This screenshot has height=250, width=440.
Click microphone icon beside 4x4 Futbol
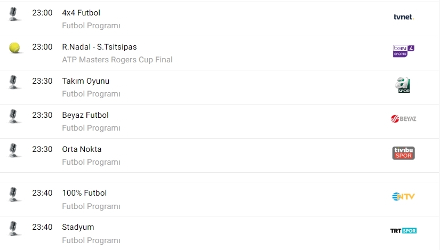point(14,14)
